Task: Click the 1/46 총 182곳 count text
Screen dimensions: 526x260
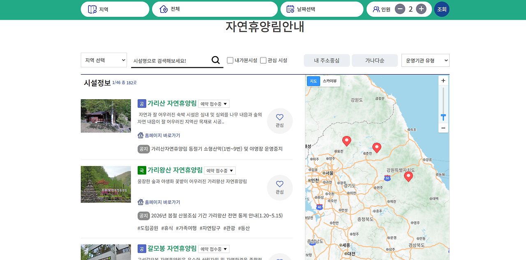Action: coord(125,83)
